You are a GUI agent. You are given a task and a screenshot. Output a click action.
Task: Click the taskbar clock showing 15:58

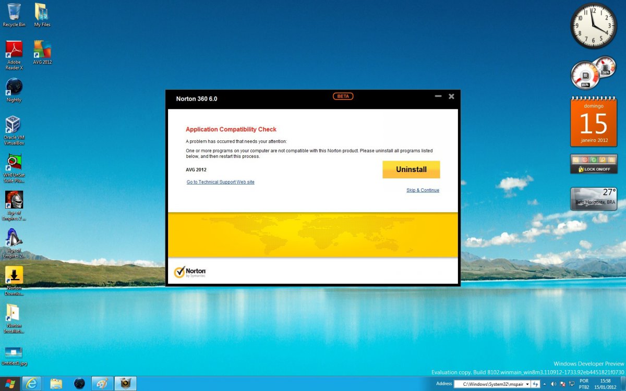(x=605, y=384)
